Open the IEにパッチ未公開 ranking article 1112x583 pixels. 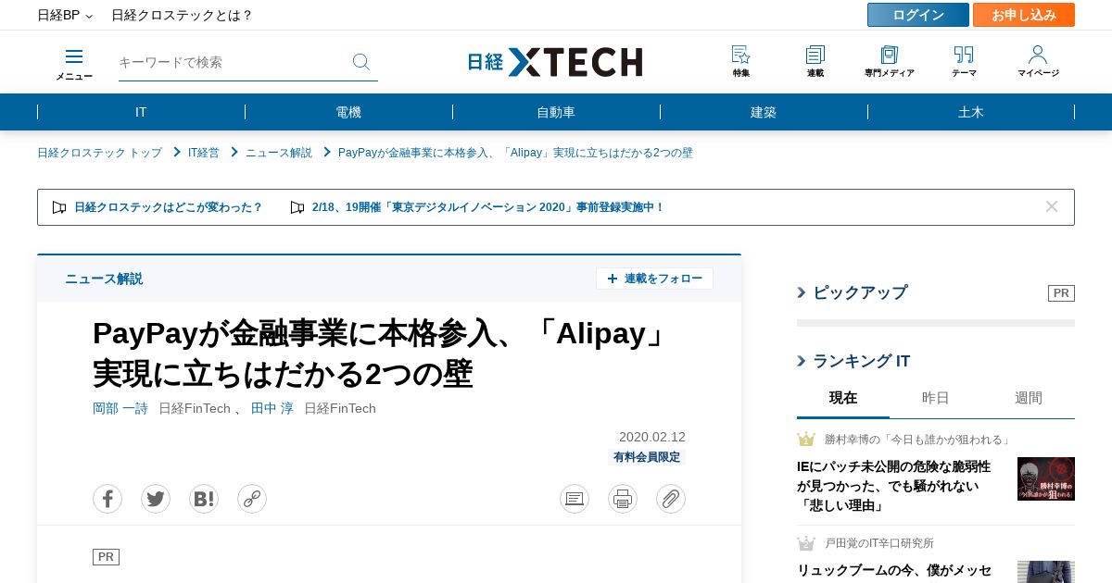893,486
